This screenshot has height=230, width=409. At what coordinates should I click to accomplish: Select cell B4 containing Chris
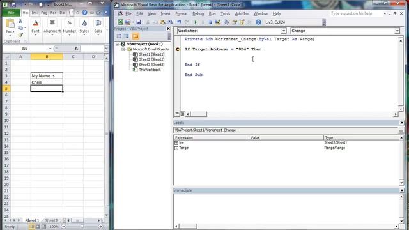point(47,82)
